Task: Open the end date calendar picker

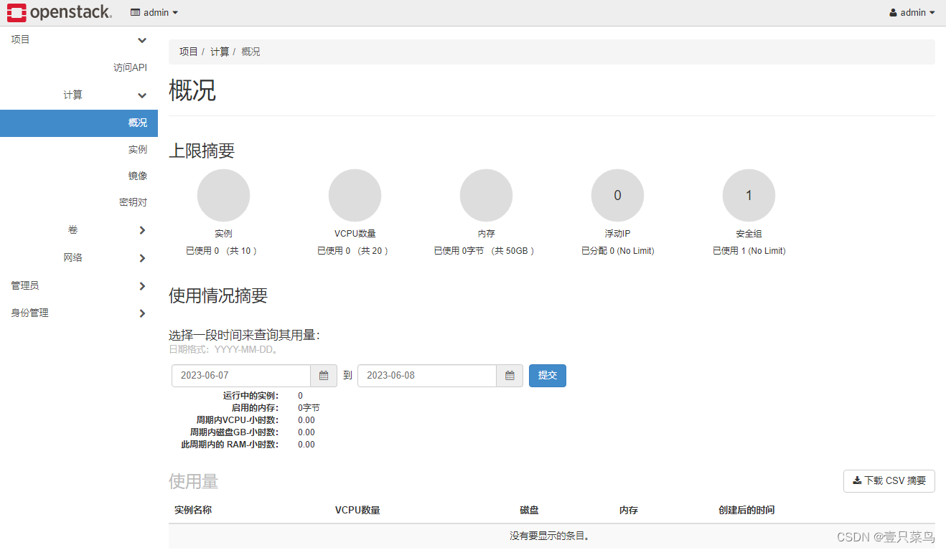Action: coord(510,376)
